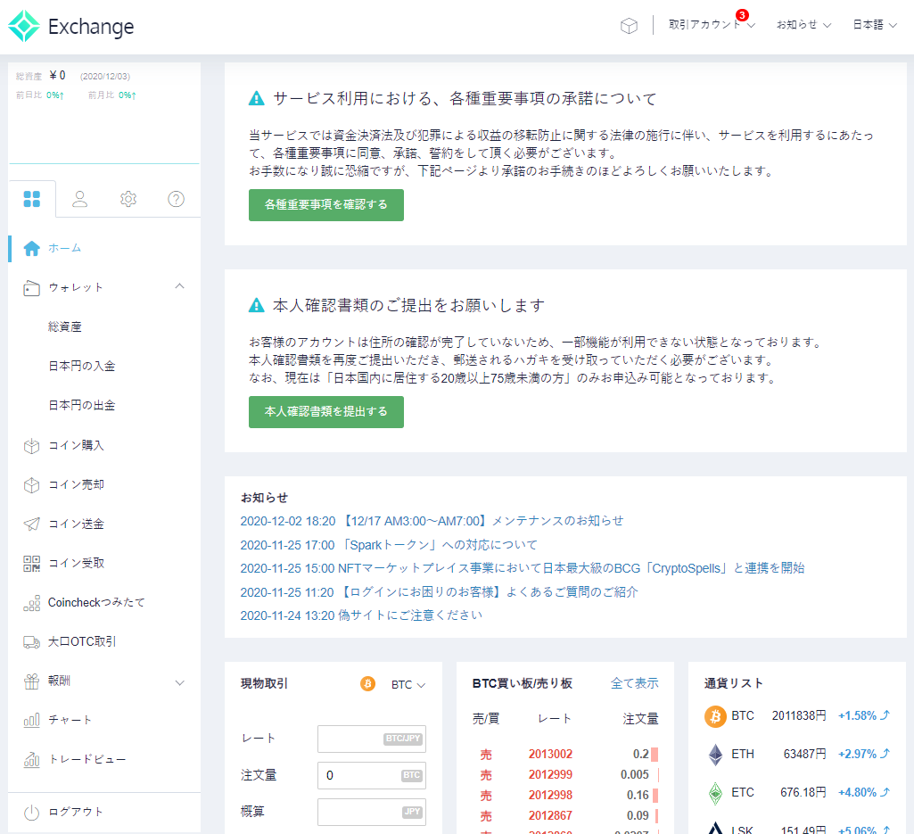Open チャート menu item
Screen dimensions: 914x834
(70, 721)
